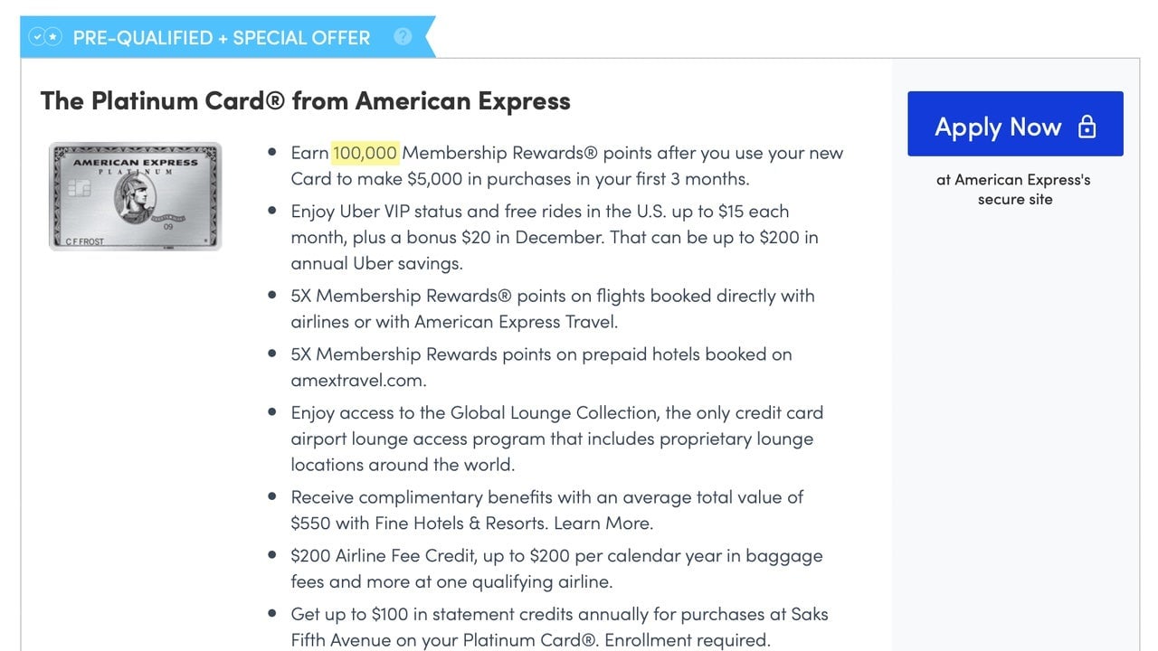Click the Centurion portrait on card image
The width and height of the screenshot is (1158, 651).
pyautogui.click(x=135, y=196)
